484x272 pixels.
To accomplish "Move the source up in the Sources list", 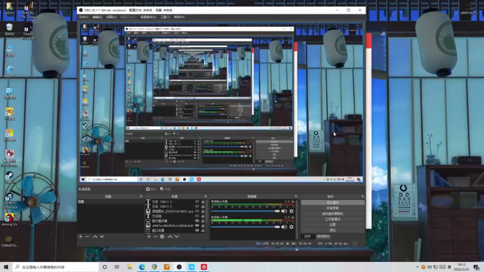I will click(x=170, y=236).
